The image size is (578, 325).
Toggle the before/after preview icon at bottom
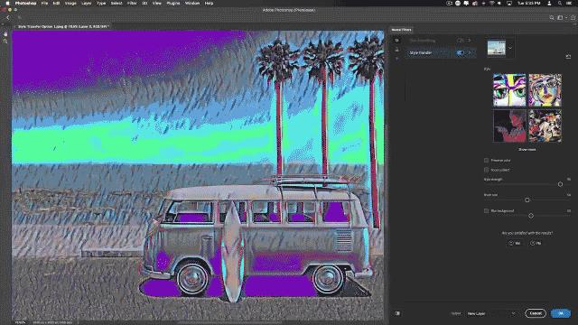coord(397,313)
